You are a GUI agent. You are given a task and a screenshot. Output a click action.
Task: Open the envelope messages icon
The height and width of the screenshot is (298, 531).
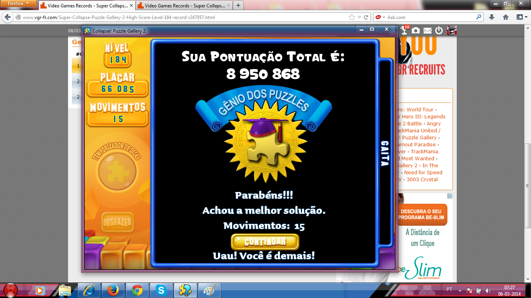427,30
